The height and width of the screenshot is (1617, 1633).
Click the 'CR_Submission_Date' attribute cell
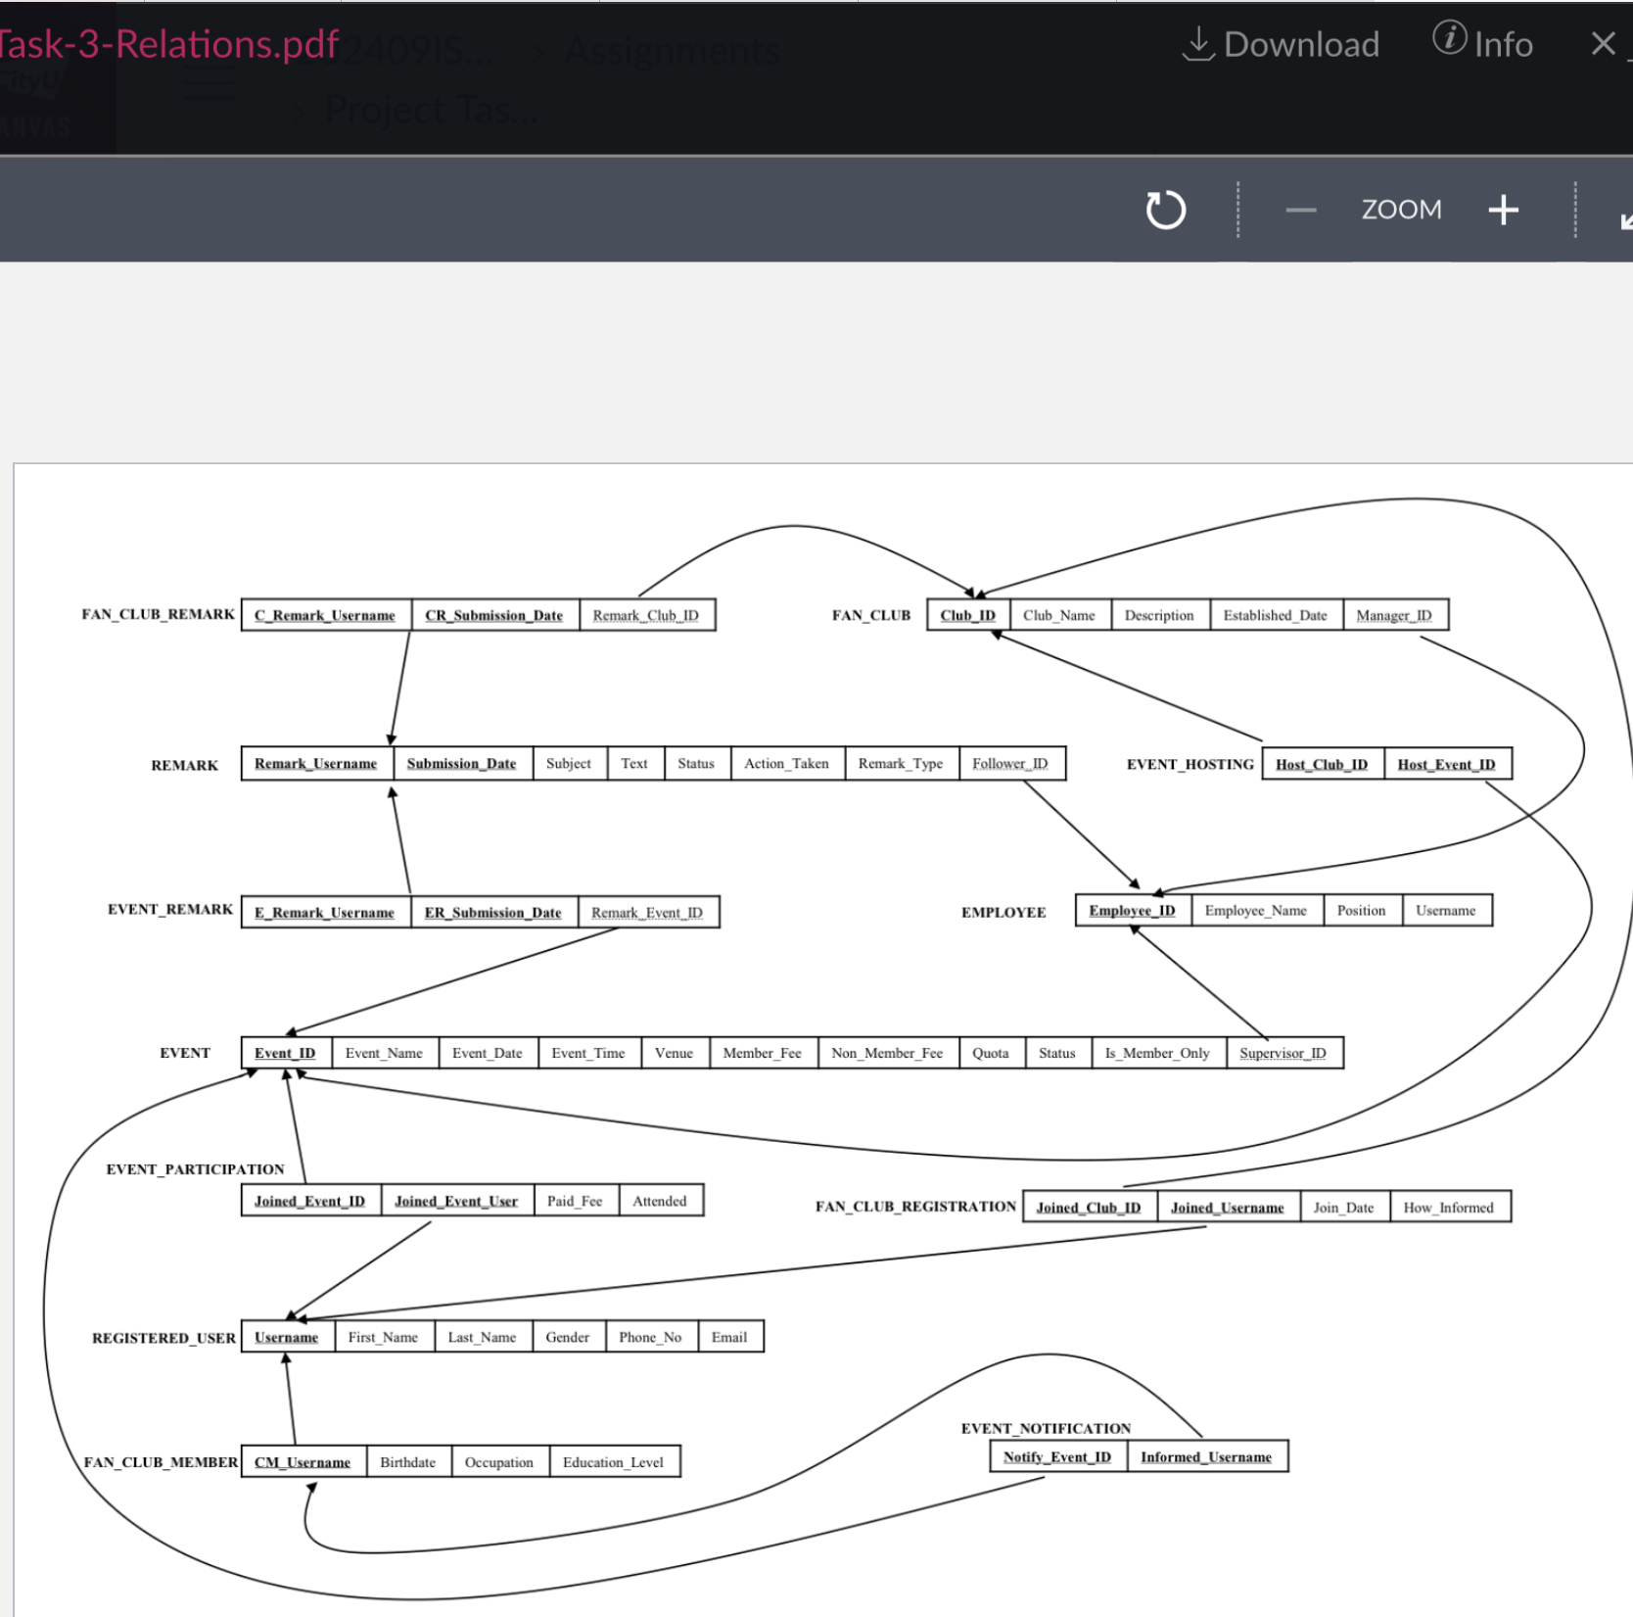[x=494, y=615]
